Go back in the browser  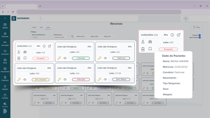point(3,12)
